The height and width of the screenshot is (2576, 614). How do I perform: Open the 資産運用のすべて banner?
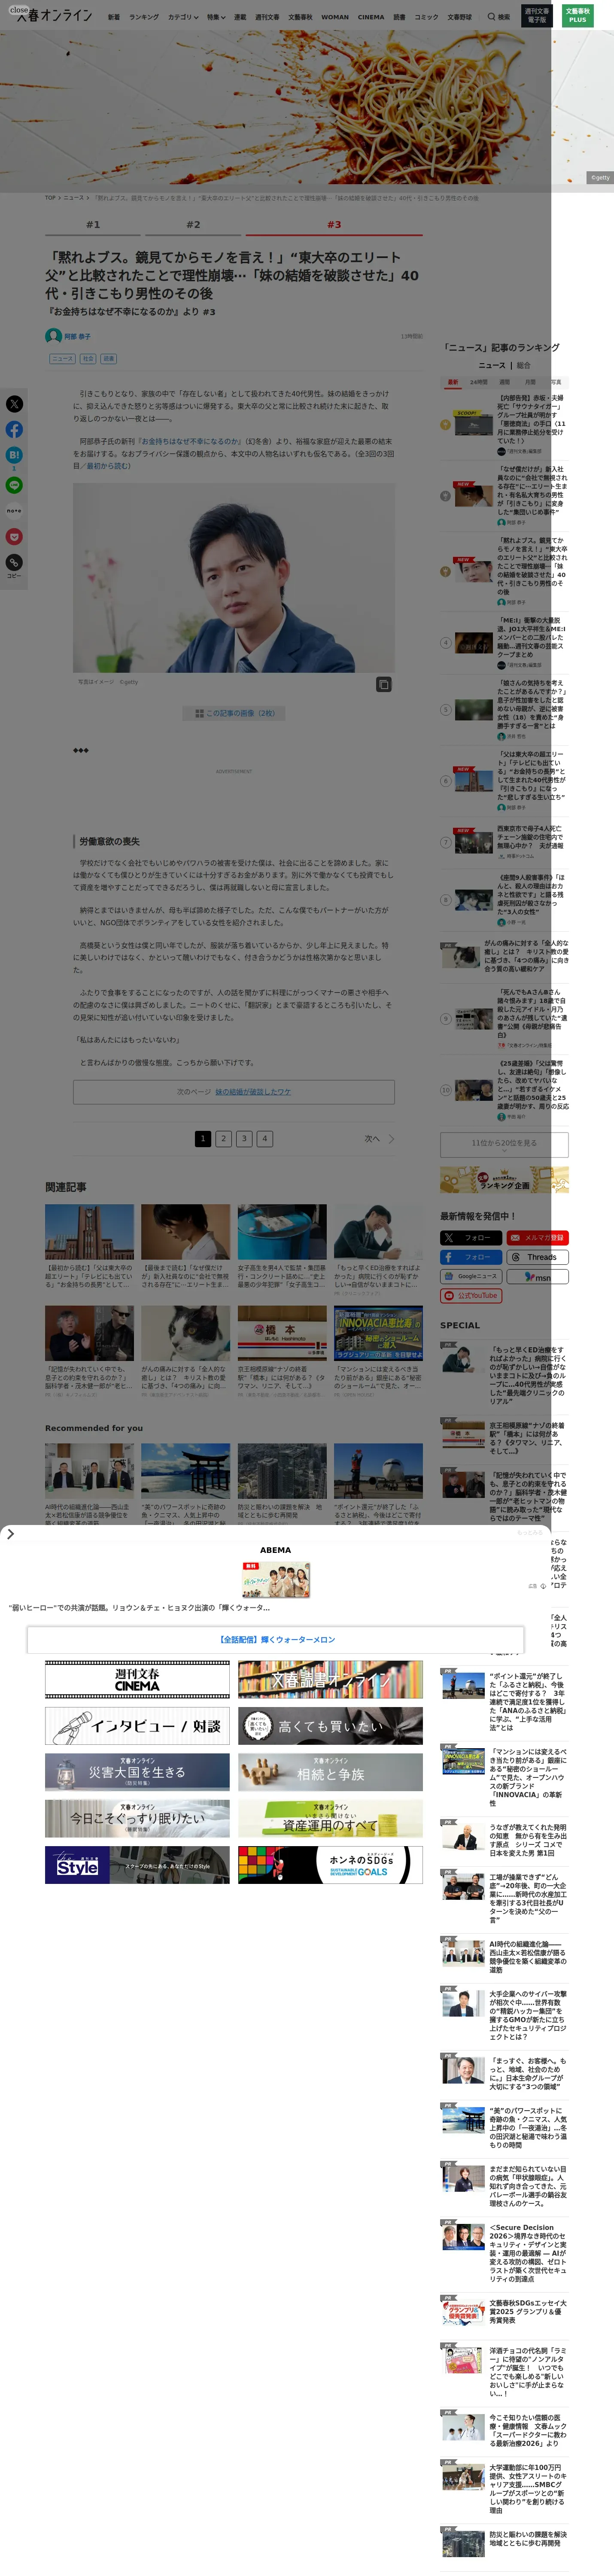point(330,1819)
